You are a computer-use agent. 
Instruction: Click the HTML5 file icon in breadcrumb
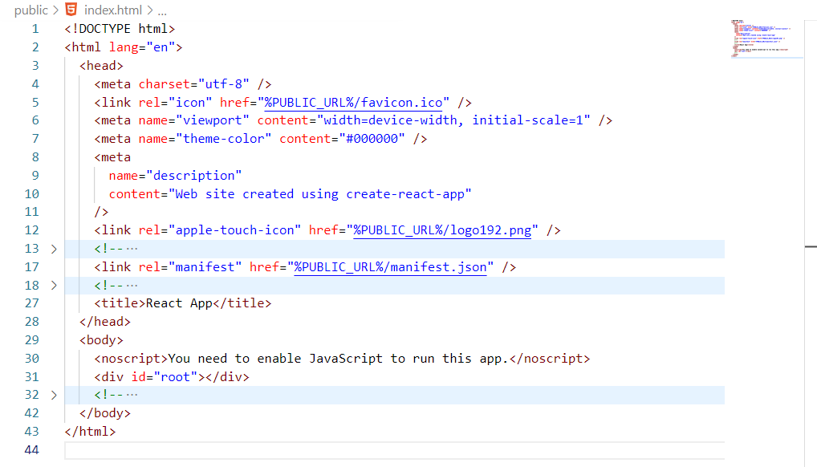(71, 10)
